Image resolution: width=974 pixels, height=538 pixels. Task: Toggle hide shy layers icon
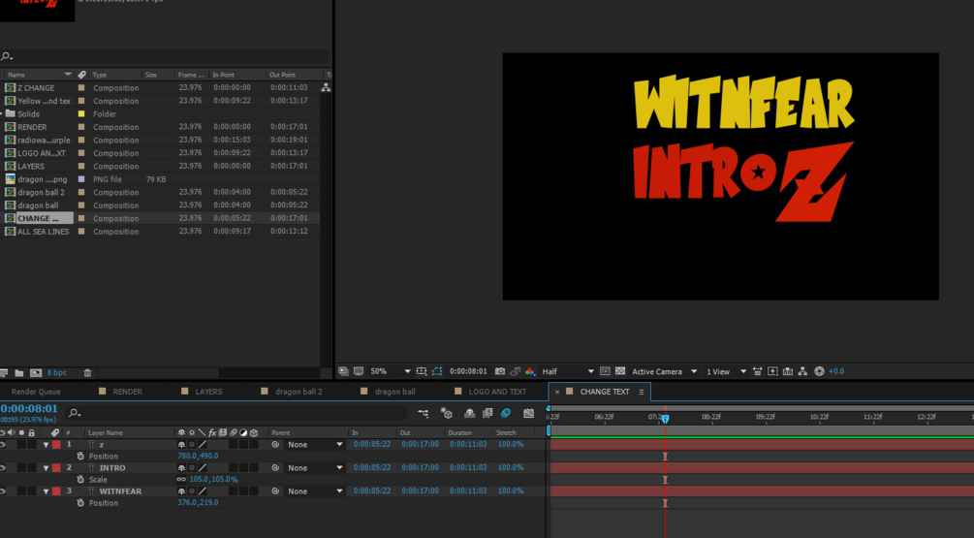470,413
